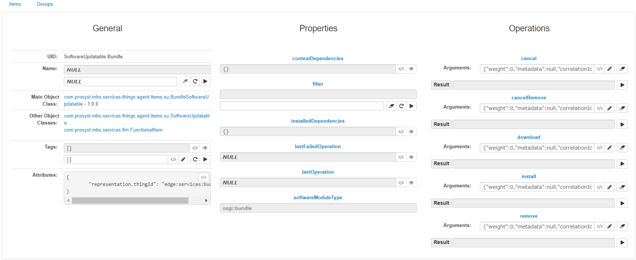The width and height of the screenshot is (636, 260).
Task: Refresh the Tags value
Action: point(195,159)
